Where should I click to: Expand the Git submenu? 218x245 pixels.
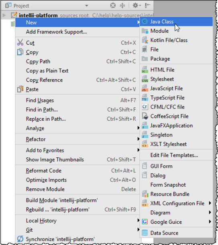138,230
